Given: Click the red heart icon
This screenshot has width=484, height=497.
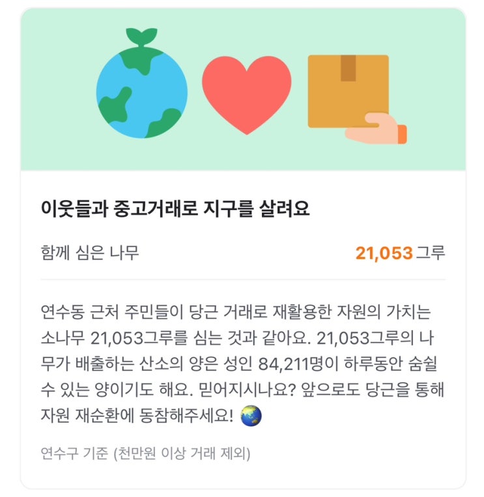Looking at the screenshot, I should [246, 93].
